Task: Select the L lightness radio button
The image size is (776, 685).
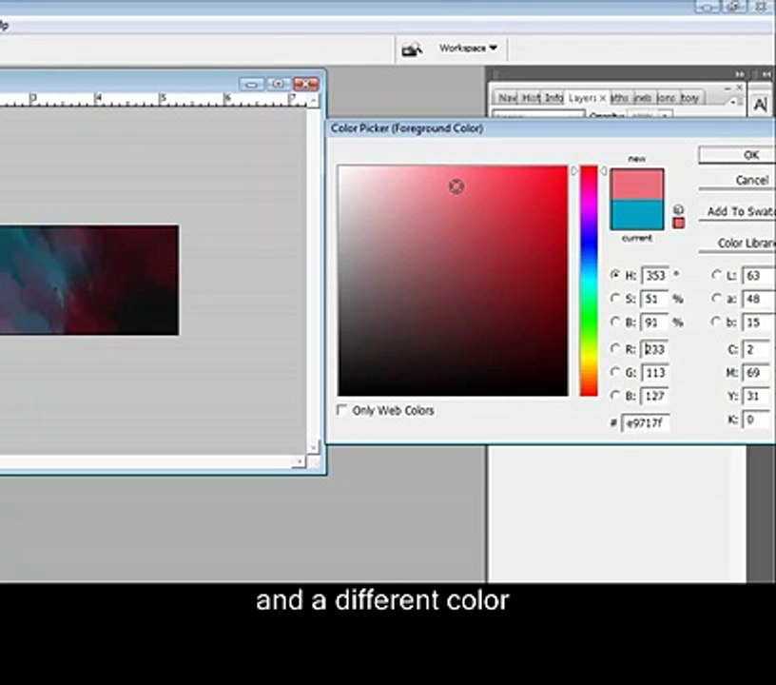Action: pos(716,274)
